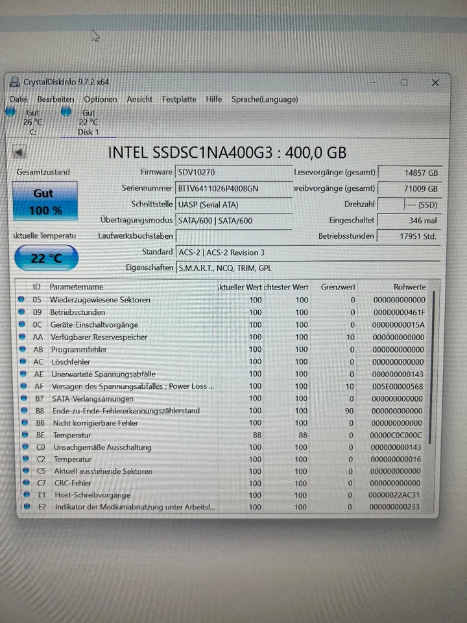
Task: Open the Ansicht menu
Action: (139, 99)
